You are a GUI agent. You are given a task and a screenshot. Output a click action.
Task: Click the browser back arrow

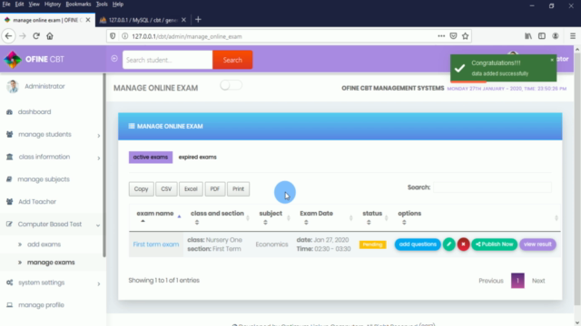point(8,36)
